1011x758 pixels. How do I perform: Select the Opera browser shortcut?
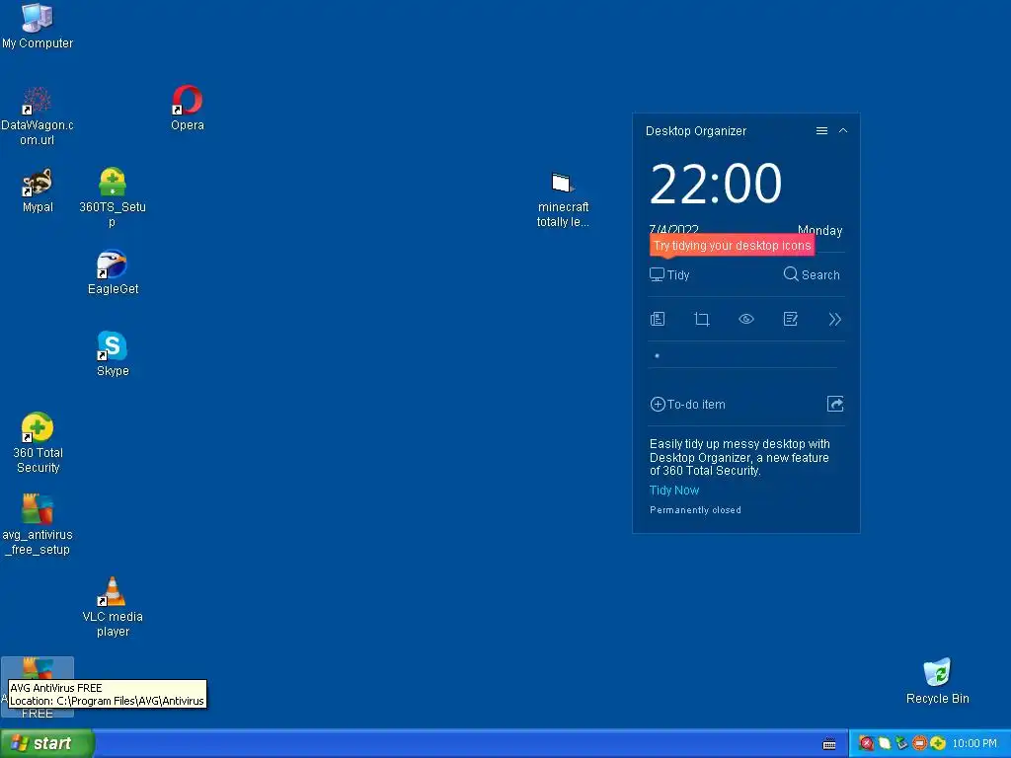(x=187, y=109)
